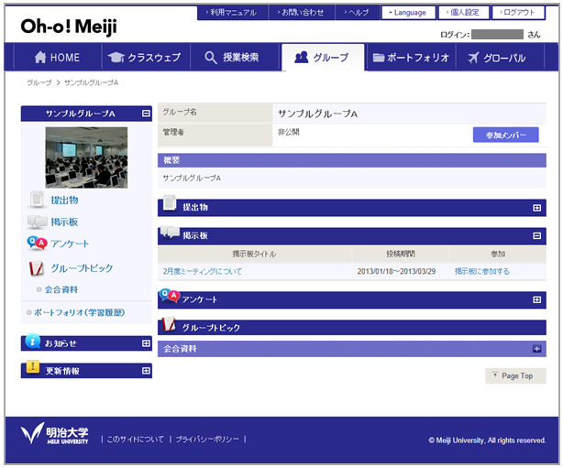Open アンケート link in sidebar
563x467 pixels.
70,244
